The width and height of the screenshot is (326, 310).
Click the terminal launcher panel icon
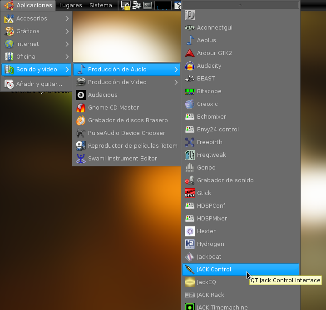click(x=148, y=5)
